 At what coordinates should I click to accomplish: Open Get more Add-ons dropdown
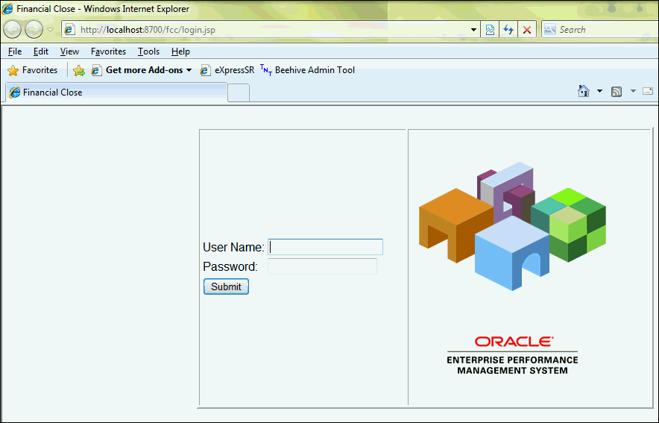pyautogui.click(x=142, y=70)
